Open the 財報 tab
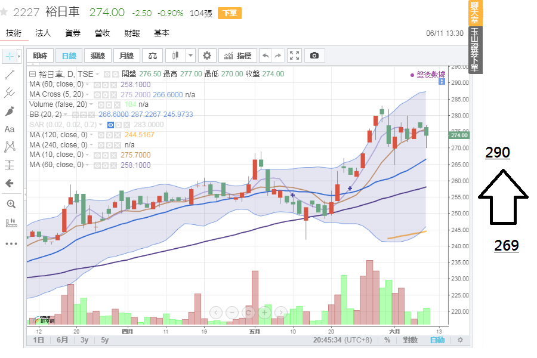 tap(132, 33)
